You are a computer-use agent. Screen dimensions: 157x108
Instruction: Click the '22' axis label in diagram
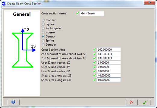tap(27, 30)
